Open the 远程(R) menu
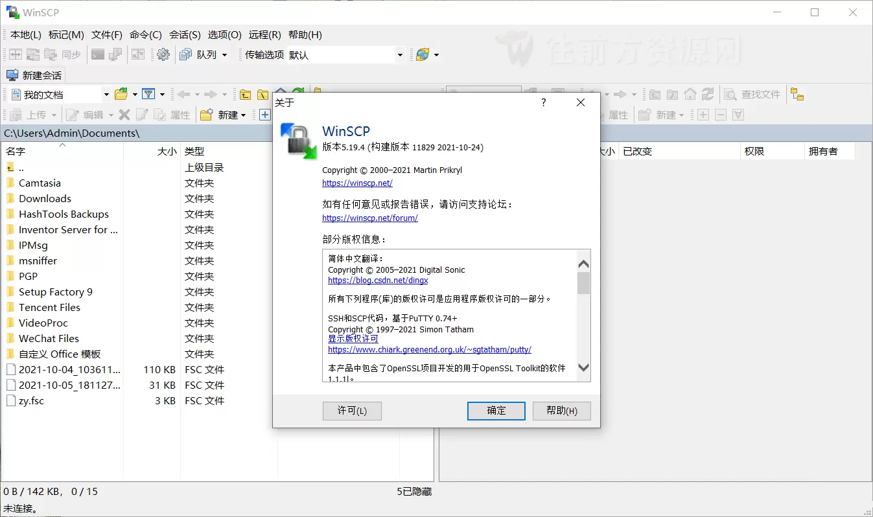This screenshot has height=517, width=873. pyautogui.click(x=265, y=35)
